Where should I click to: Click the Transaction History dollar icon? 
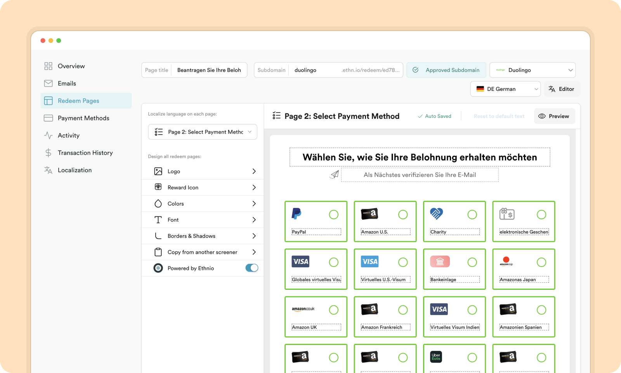48,153
